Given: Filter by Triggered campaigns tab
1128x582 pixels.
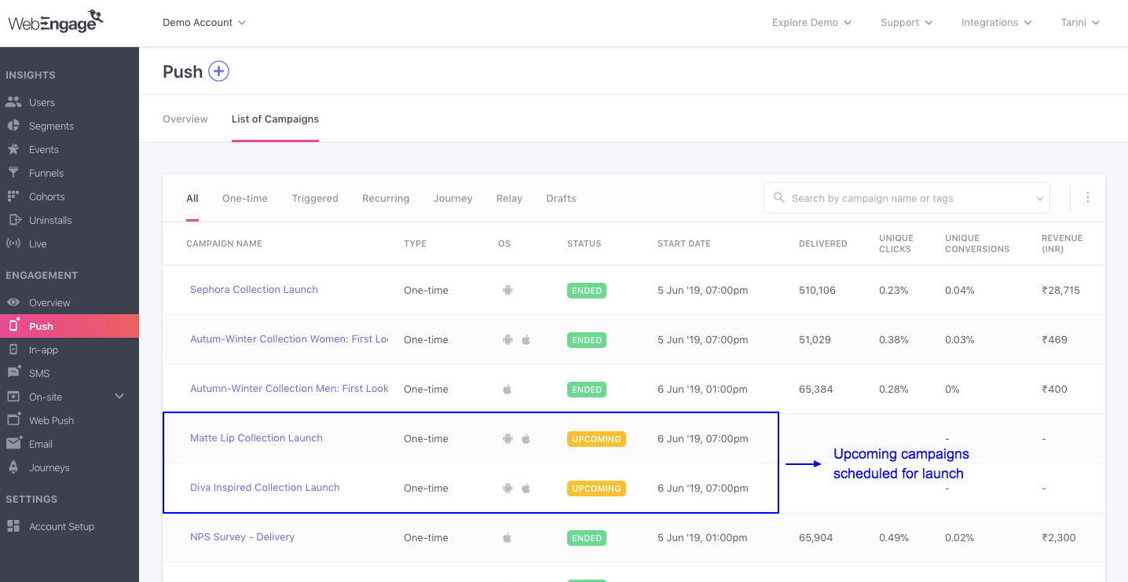Looking at the screenshot, I should pos(315,199).
